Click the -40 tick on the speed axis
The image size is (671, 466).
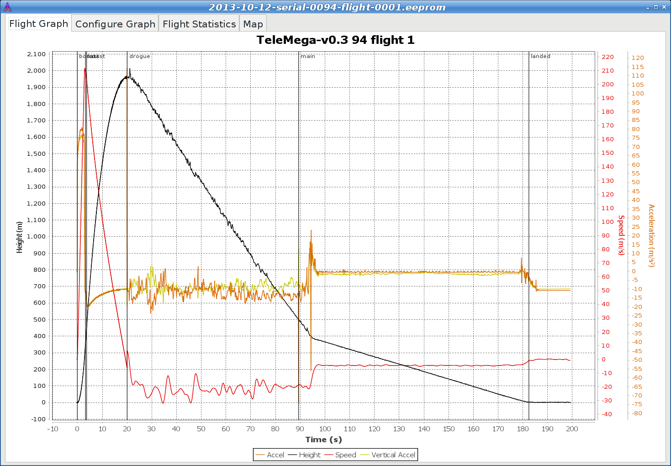(607, 414)
